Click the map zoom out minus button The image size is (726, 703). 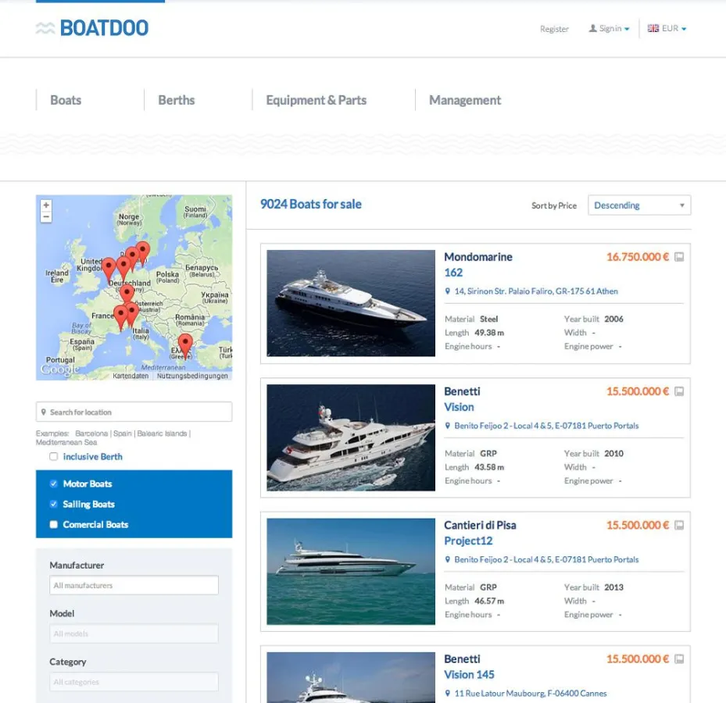pyautogui.click(x=46, y=216)
